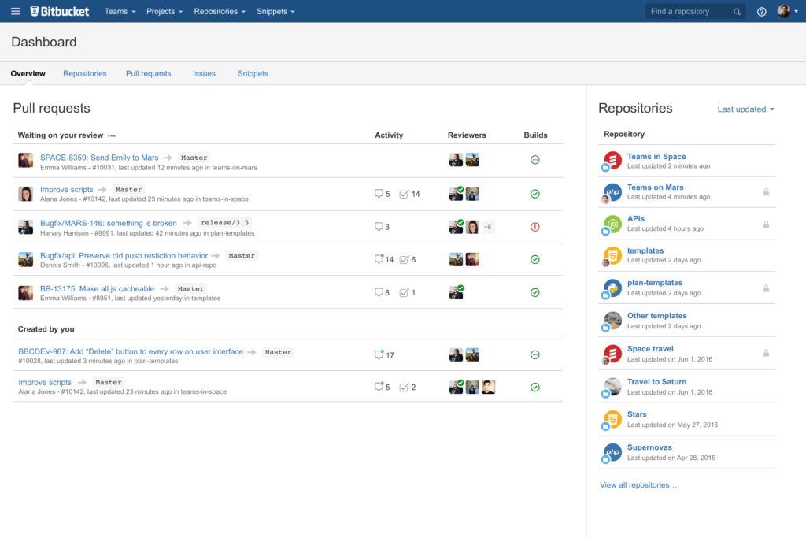
Task: Click the Supernovas PHP repository icon
Action: tap(612, 452)
